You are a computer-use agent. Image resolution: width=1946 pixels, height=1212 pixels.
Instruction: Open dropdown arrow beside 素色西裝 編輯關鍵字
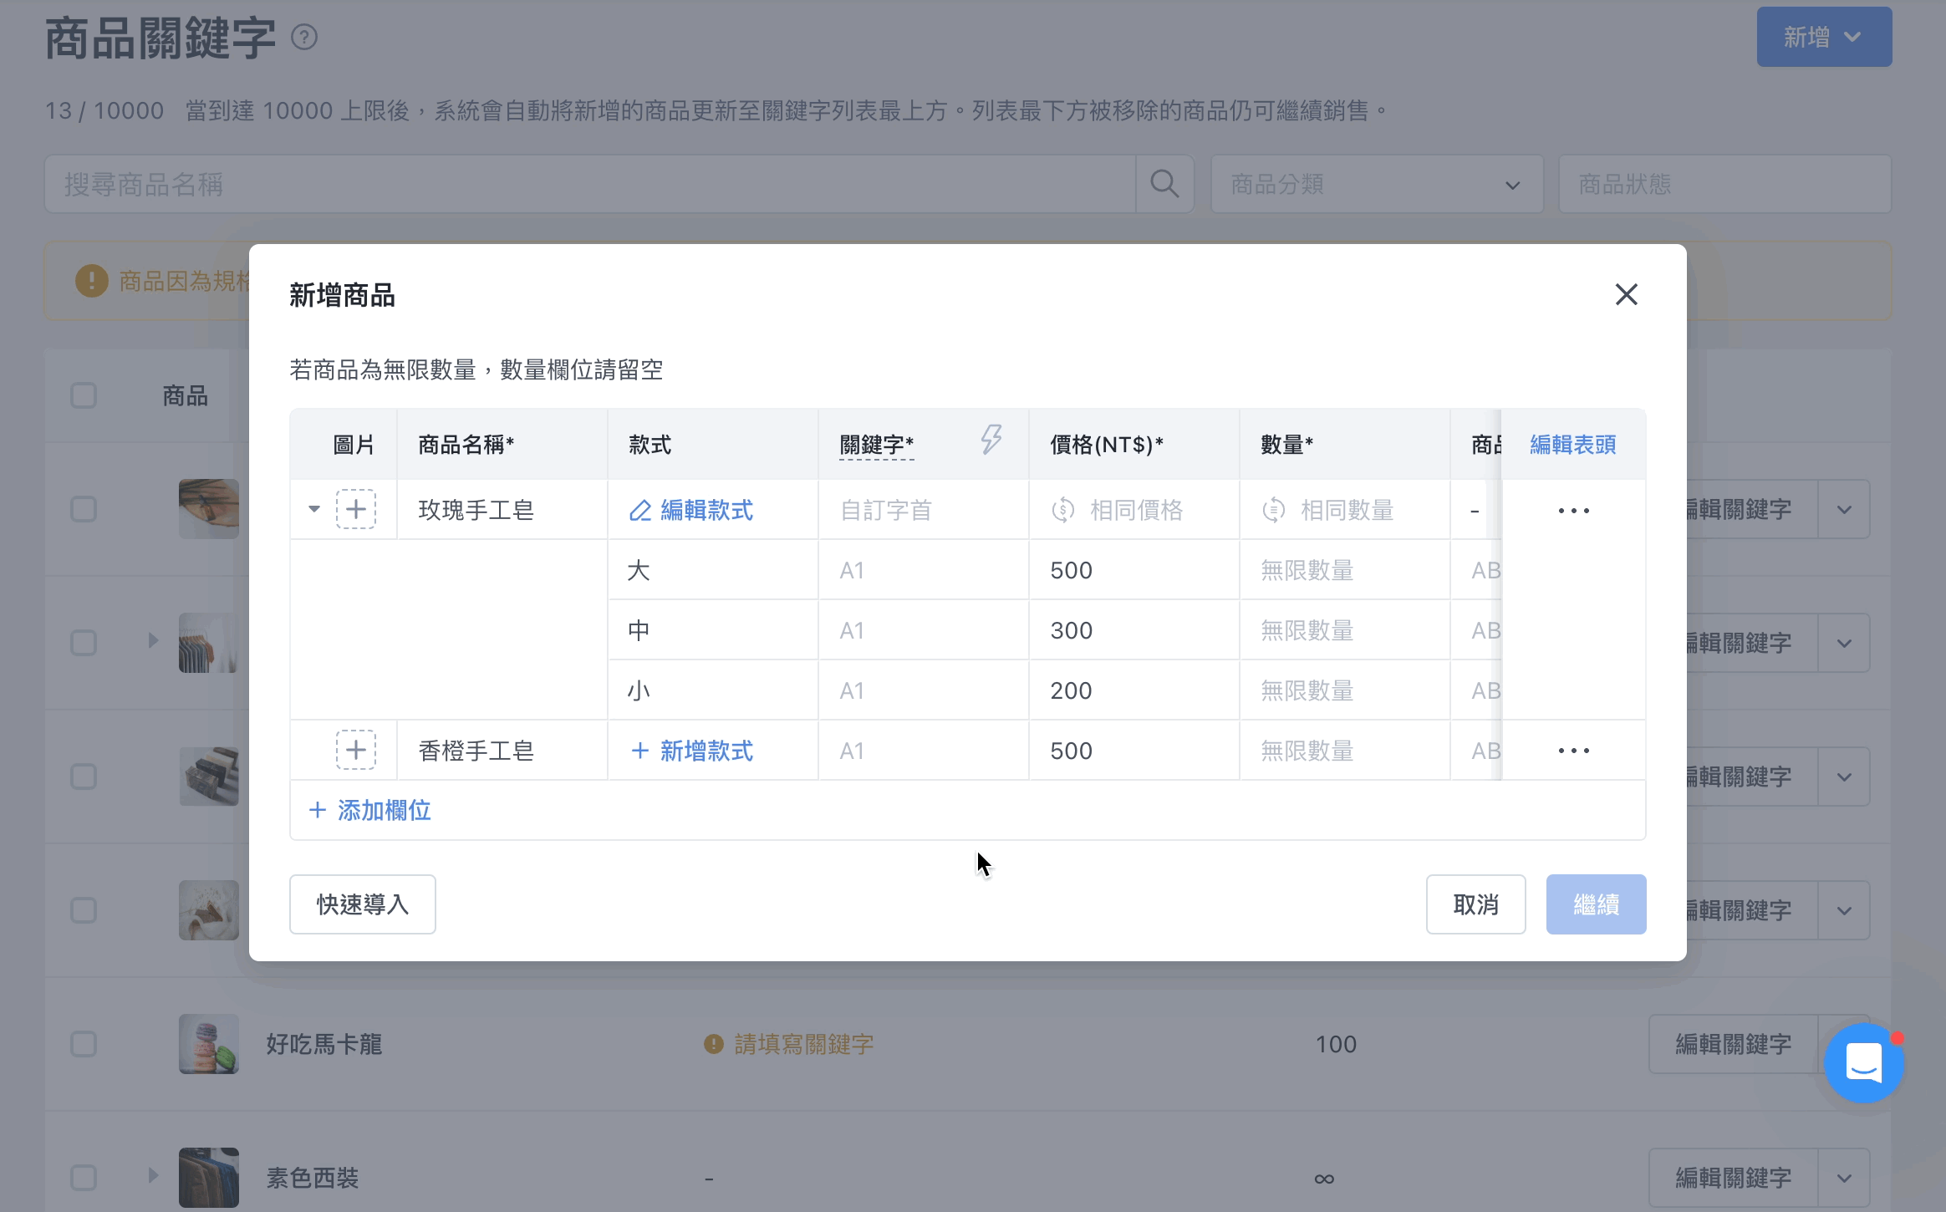(1844, 1179)
